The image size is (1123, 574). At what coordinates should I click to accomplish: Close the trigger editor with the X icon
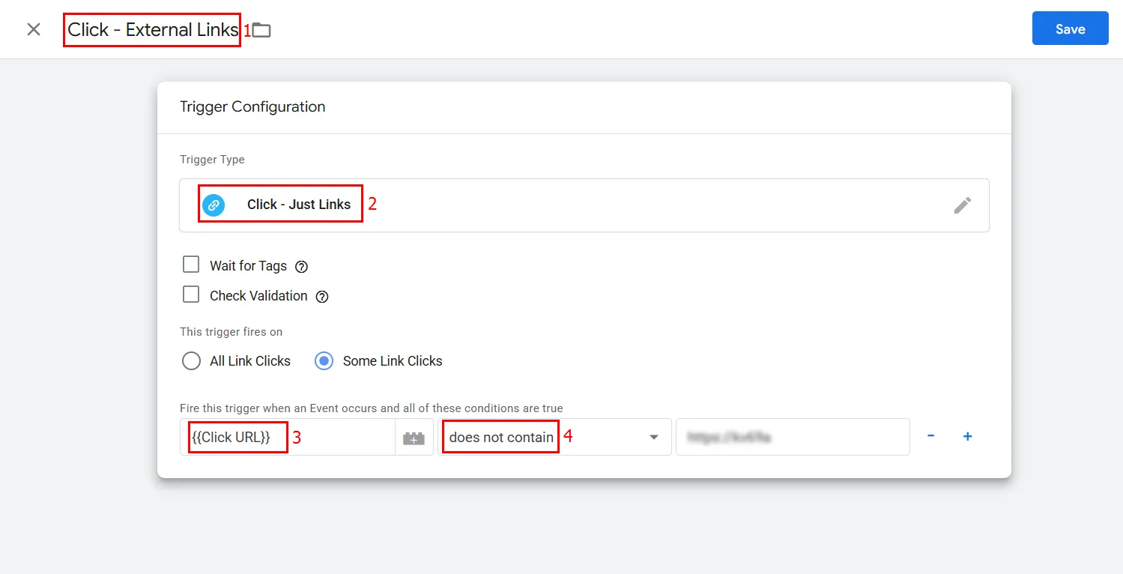(34, 29)
